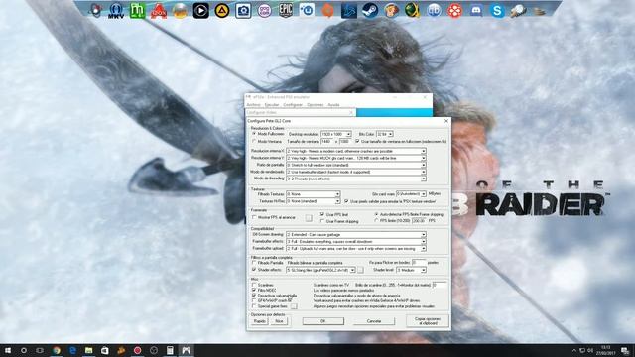Open Ejecutar menu in ePSXe window
Viewport: 635px width, 357px height.
272,105
